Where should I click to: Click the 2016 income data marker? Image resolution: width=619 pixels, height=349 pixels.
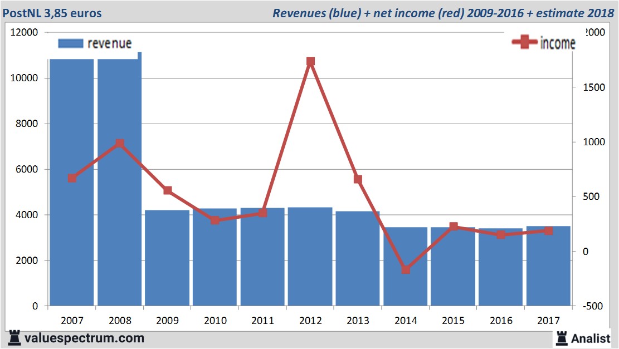[x=501, y=234]
